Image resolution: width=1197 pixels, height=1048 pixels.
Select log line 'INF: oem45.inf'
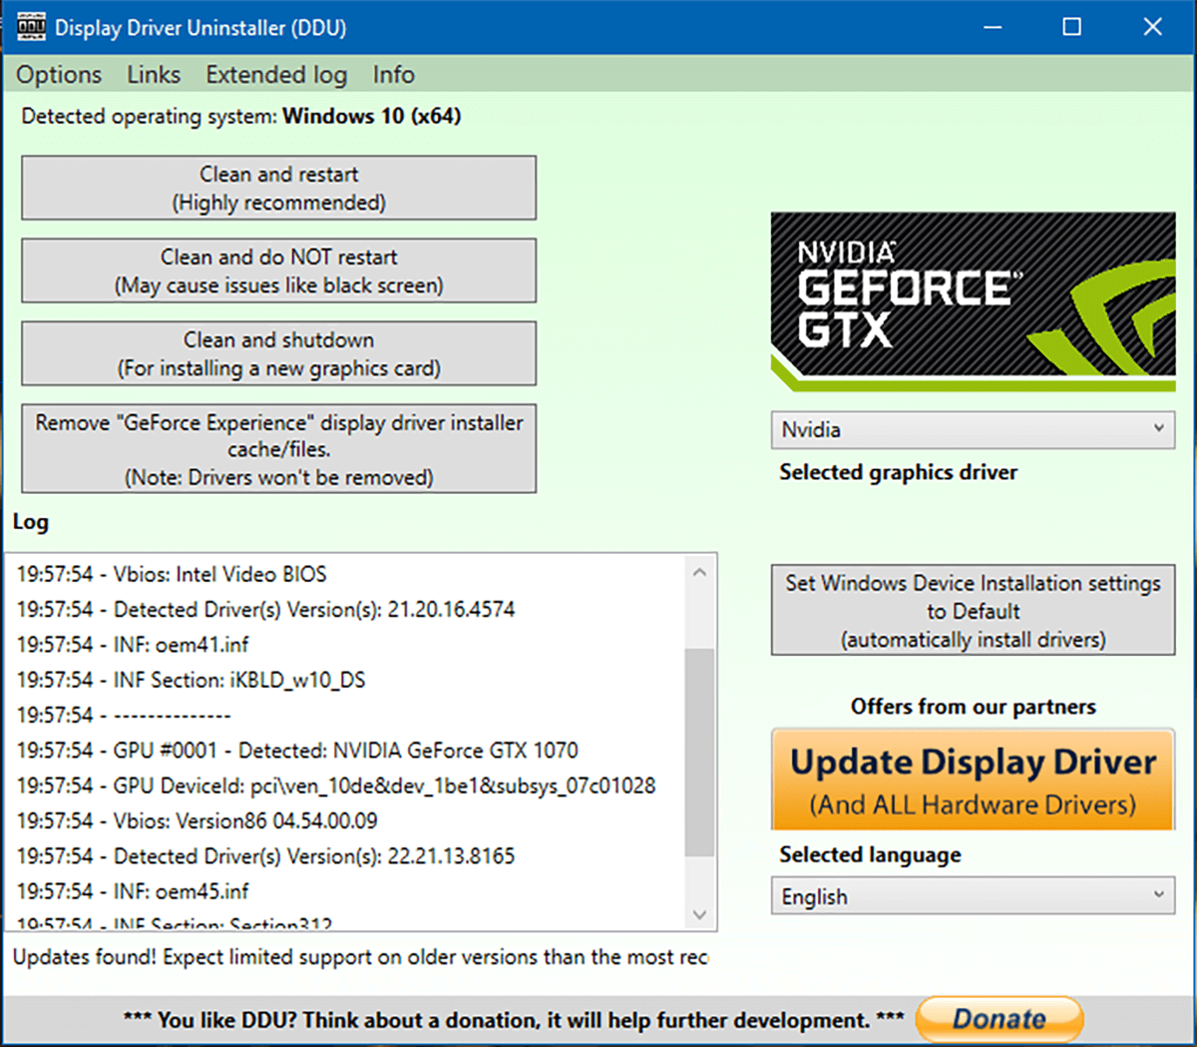tap(133, 891)
